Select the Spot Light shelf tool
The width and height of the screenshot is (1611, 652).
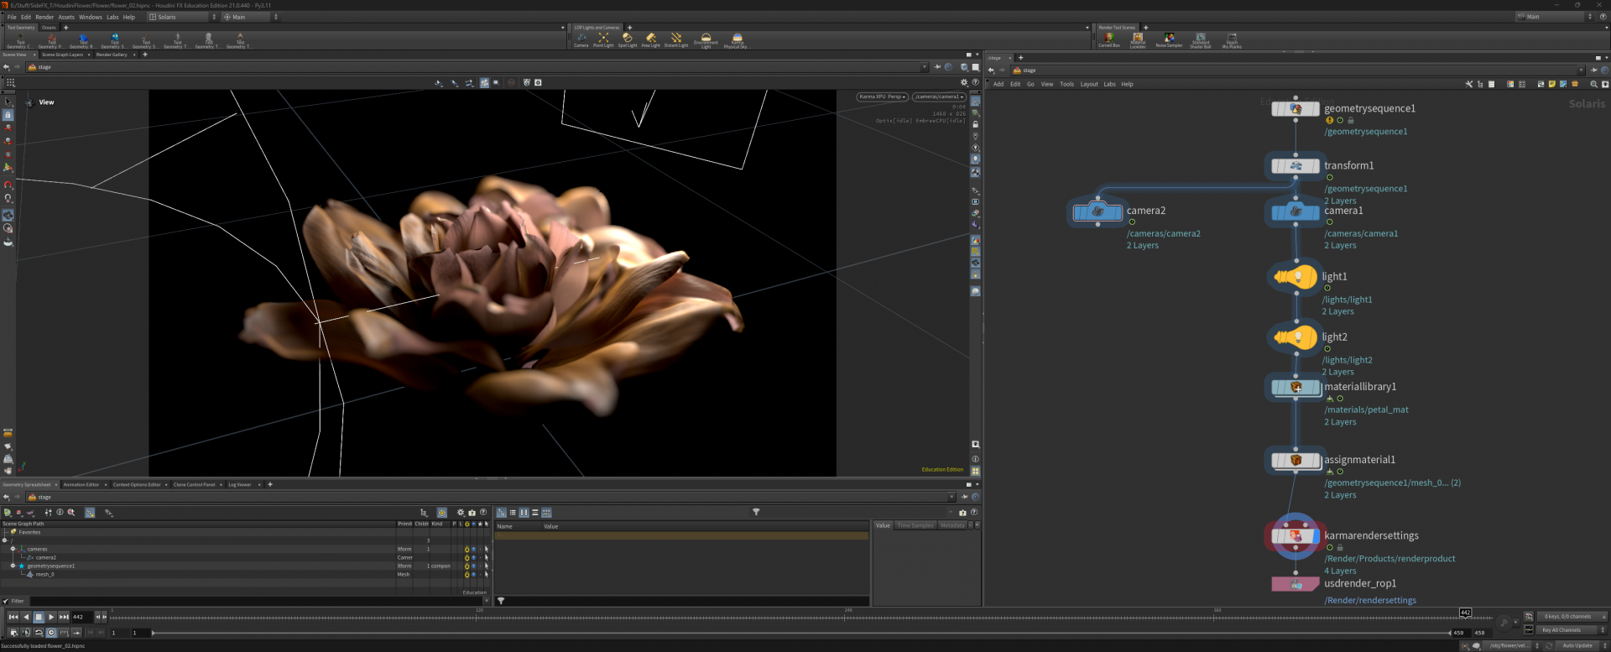(627, 39)
